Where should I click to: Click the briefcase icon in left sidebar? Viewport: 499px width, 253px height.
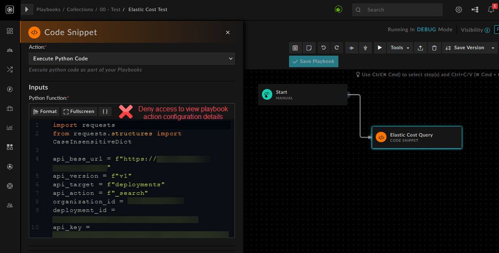coord(9,108)
